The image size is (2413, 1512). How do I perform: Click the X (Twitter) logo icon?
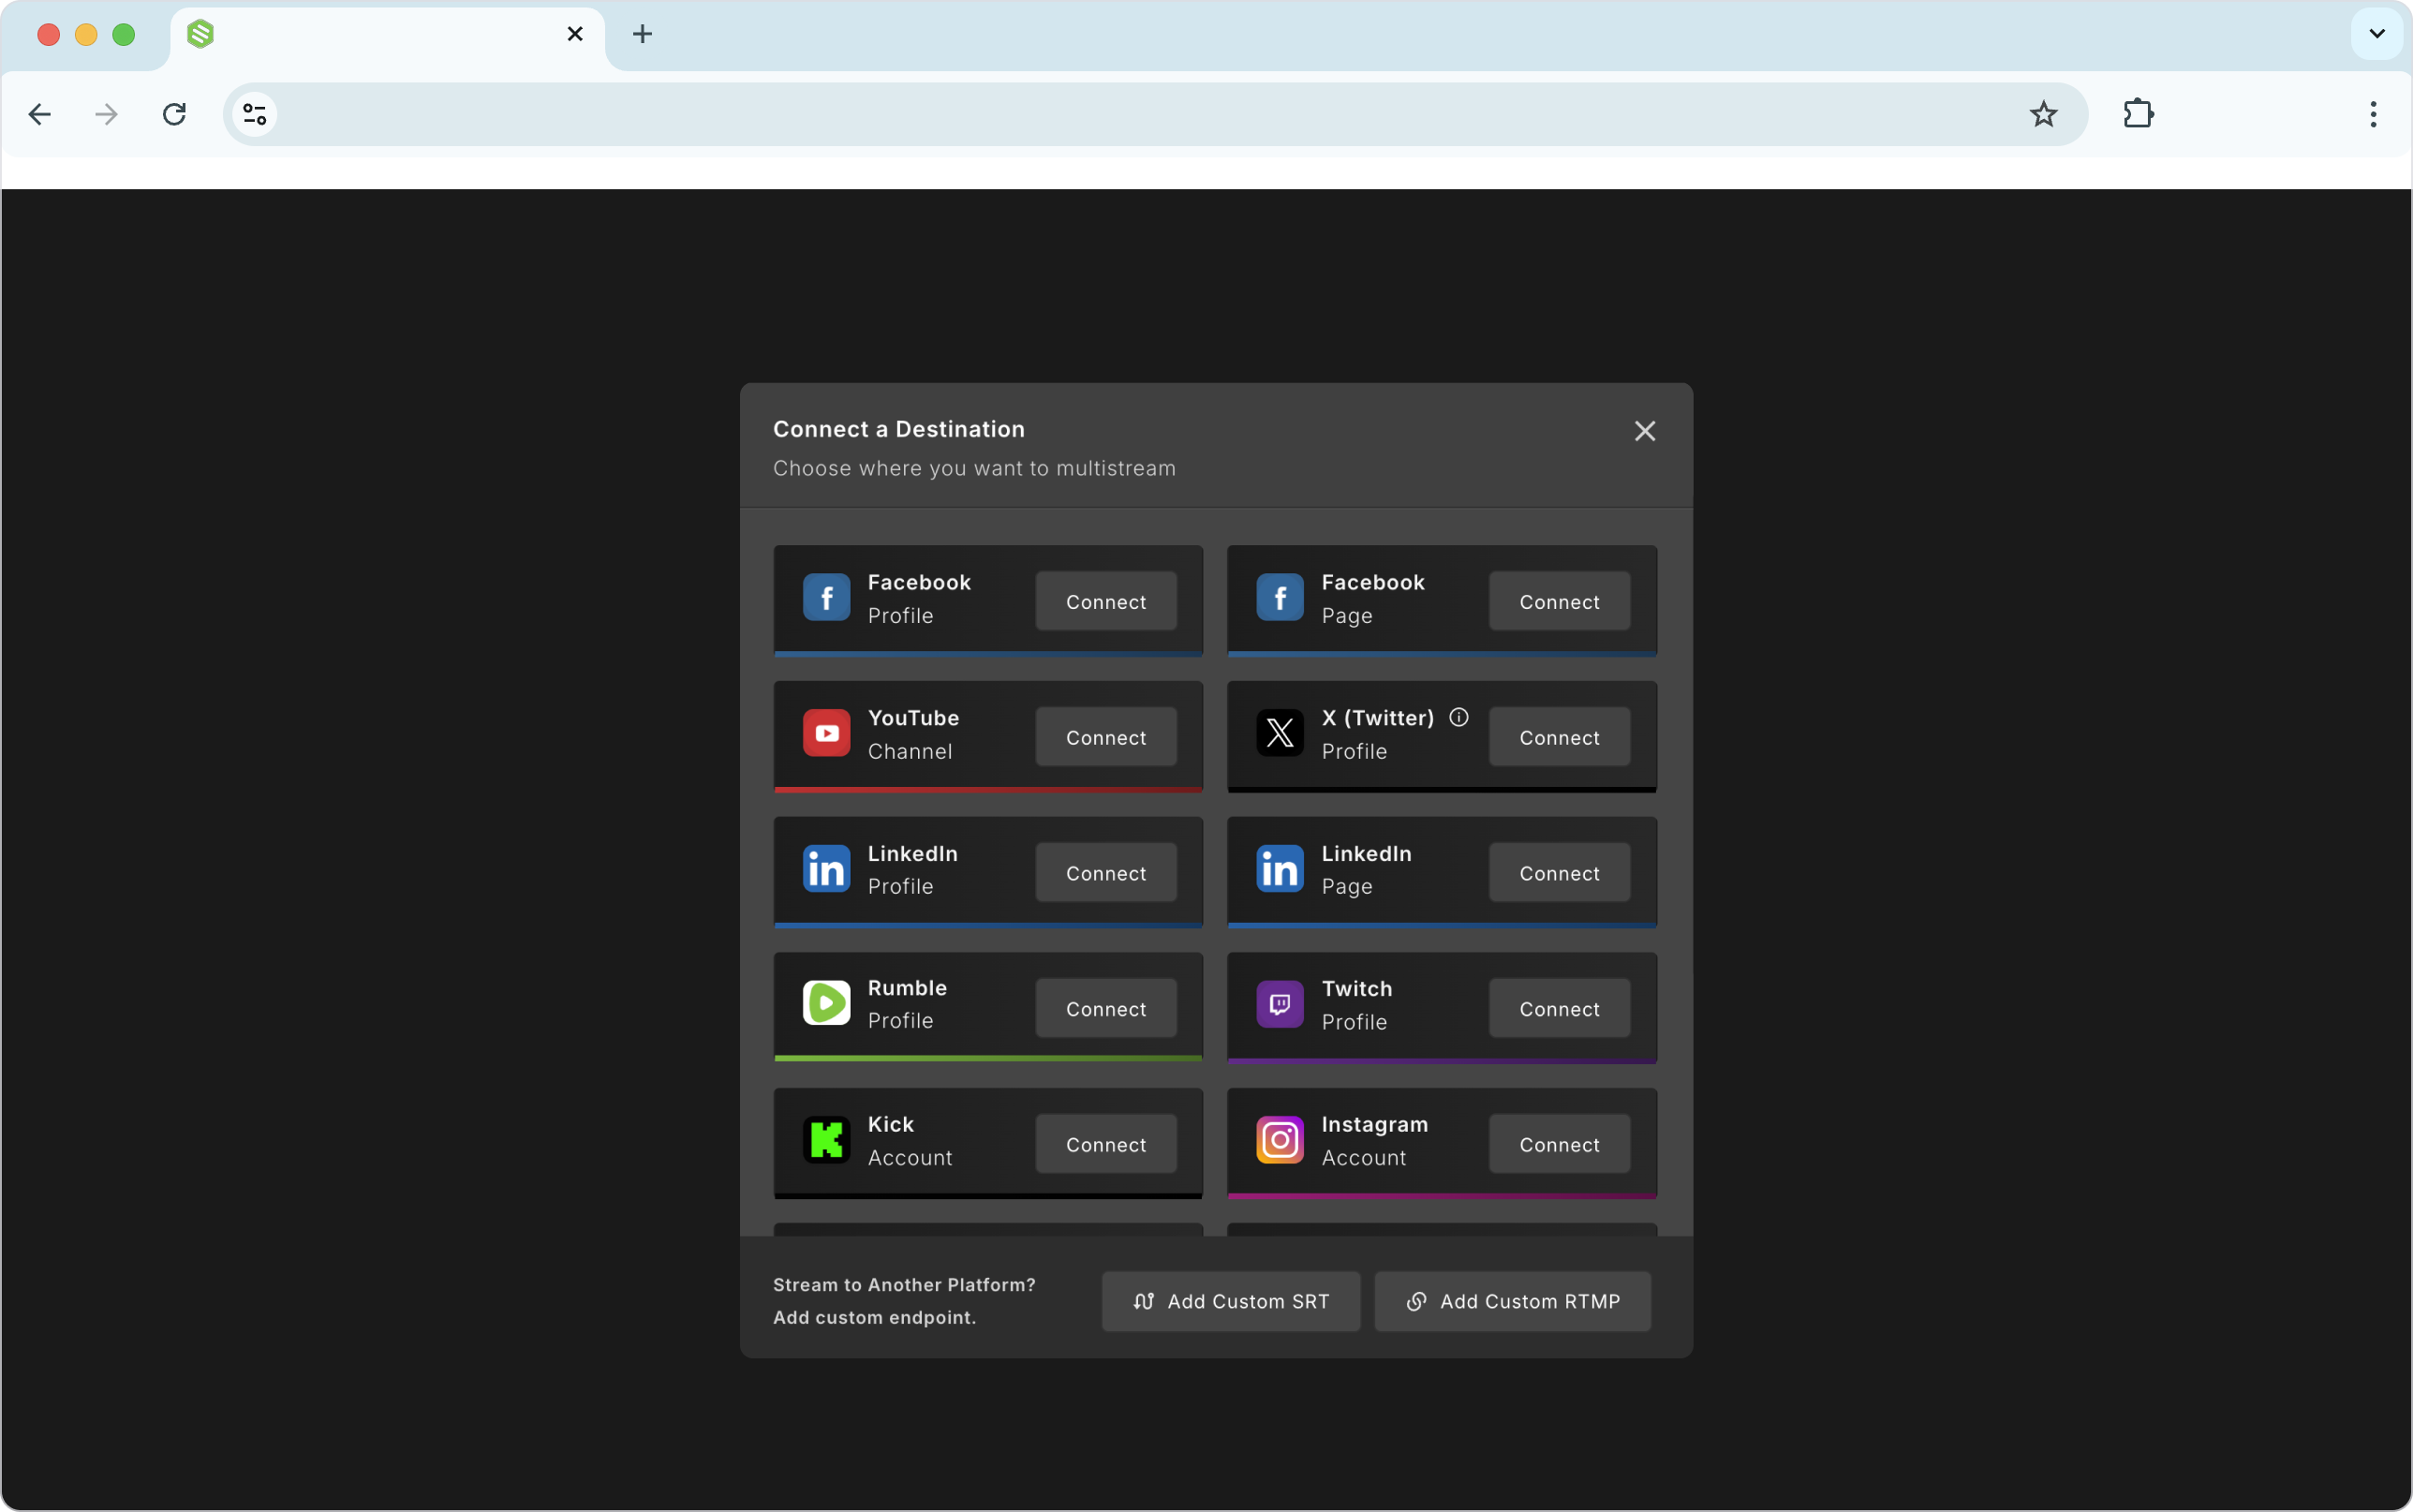coord(1280,734)
